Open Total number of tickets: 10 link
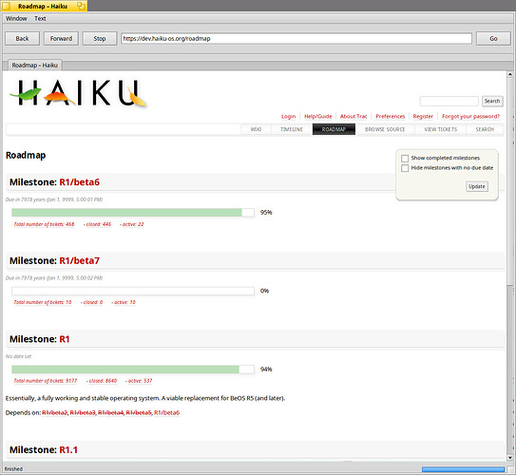Screen dimensions: 516x475 click(x=43, y=302)
